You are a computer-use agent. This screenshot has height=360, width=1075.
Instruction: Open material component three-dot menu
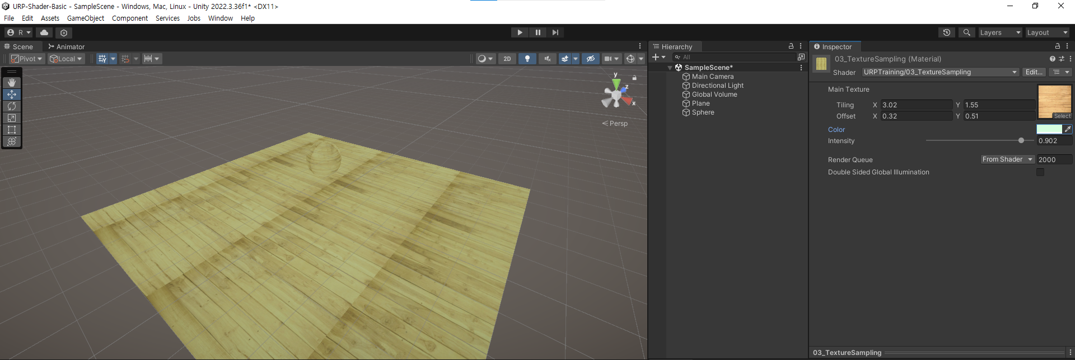point(1070,59)
